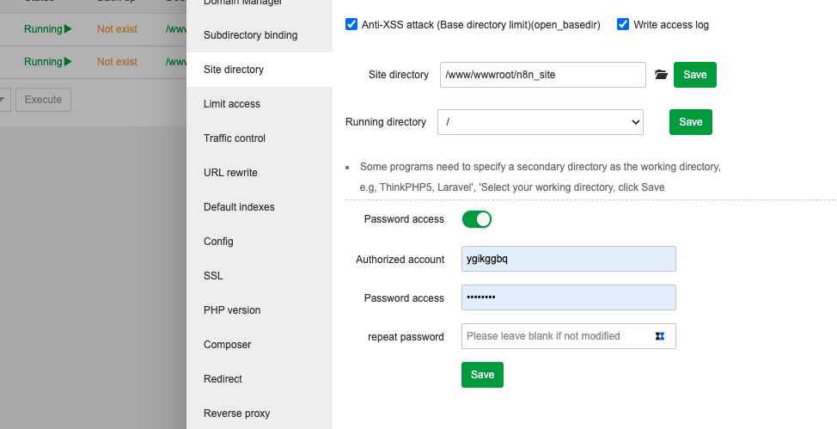The height and width of the screenshot is (429, 837).
Task: Go to the PHP version tab
Action: 232,310
